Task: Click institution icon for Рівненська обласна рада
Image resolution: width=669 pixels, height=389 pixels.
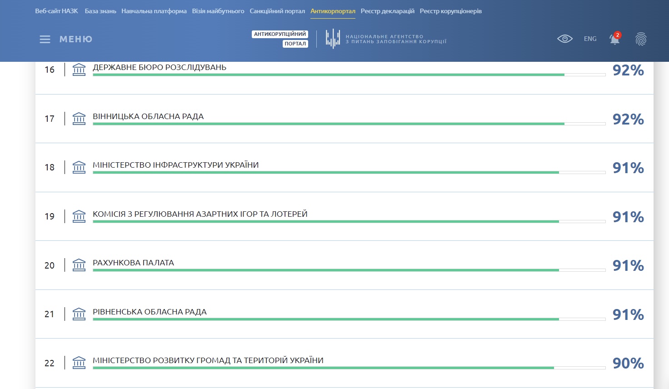Action: [x=79, y=314]
